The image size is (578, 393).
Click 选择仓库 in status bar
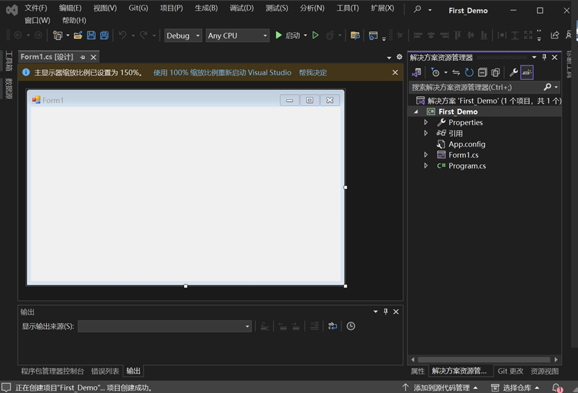click(516, 388)
